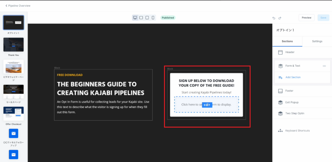Click the Sign Up Below heading
Viewport: 332px width, 162px height.
[207, 83]
